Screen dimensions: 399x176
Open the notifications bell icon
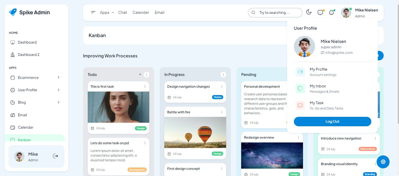click(x=332, y=12)
